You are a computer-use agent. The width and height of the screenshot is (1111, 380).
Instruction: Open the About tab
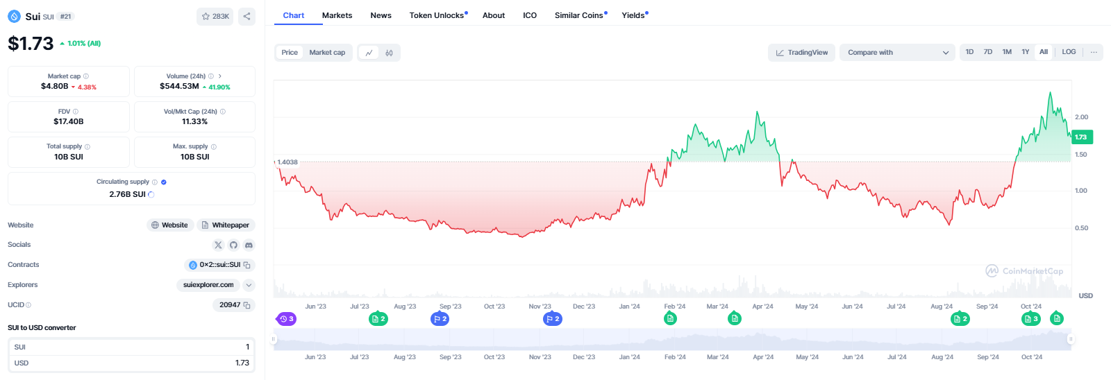(x=494, y=15)
